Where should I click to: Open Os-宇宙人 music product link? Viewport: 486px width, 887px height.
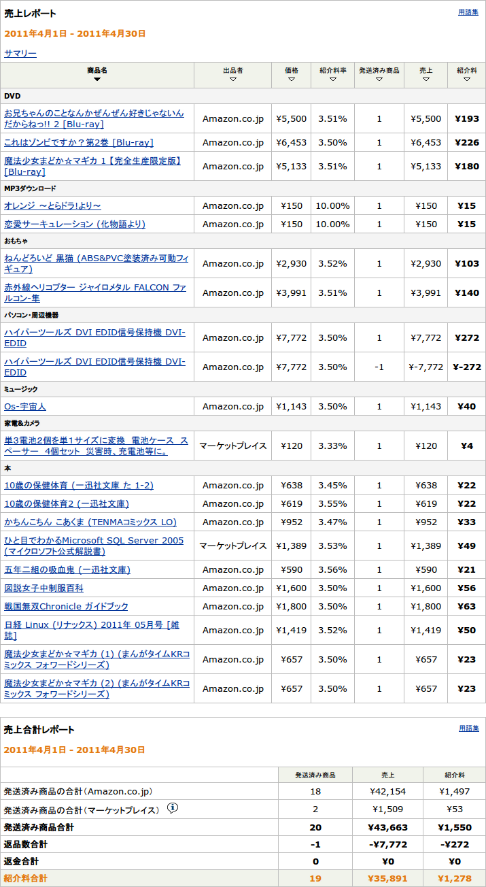coord(25,406)
